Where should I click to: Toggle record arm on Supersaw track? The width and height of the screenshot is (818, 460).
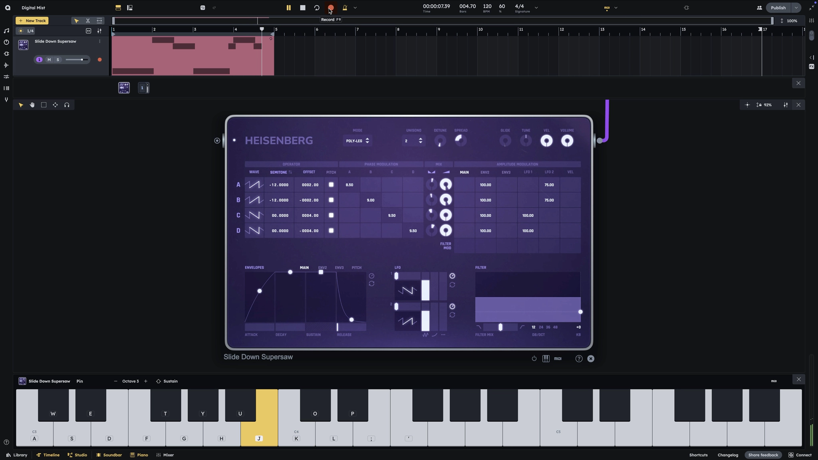pos(99,59)
